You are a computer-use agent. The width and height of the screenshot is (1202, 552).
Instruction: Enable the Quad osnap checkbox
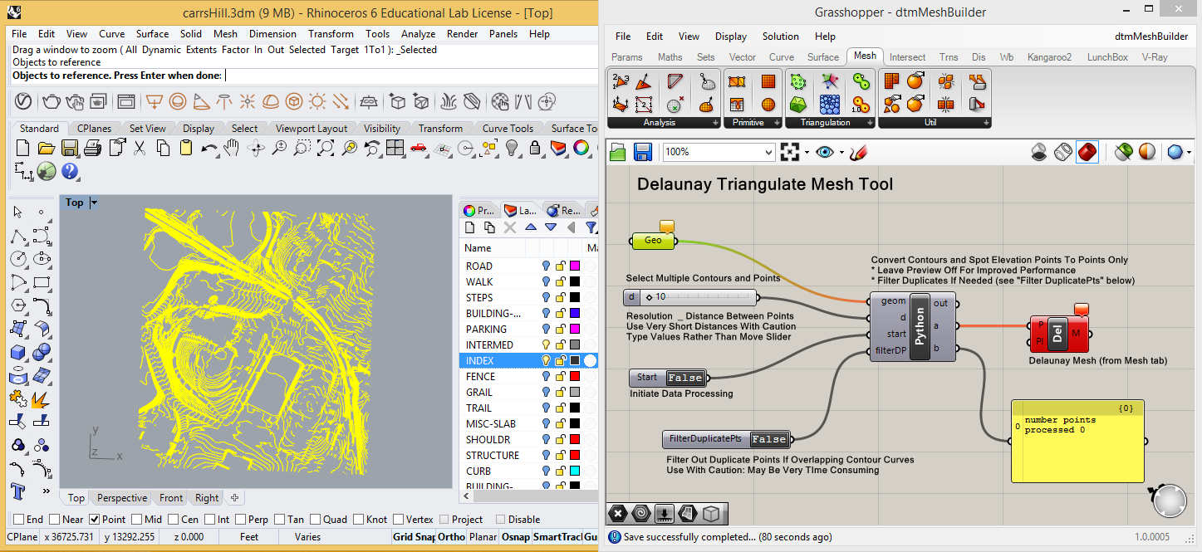coord(314,520)
